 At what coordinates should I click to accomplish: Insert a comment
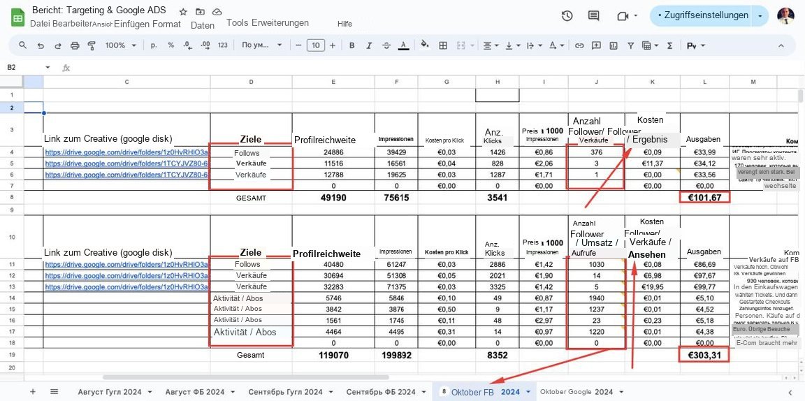(596, 45)
